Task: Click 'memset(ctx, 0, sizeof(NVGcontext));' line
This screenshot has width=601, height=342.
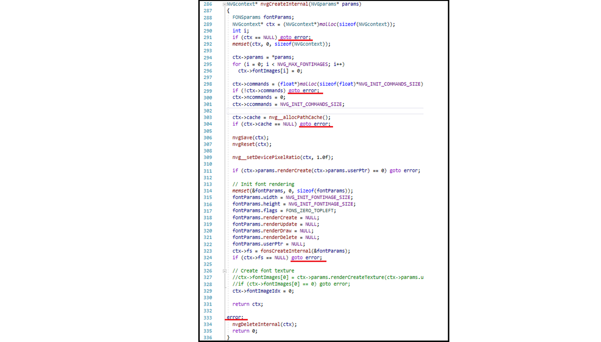Action: click(281, 44)
